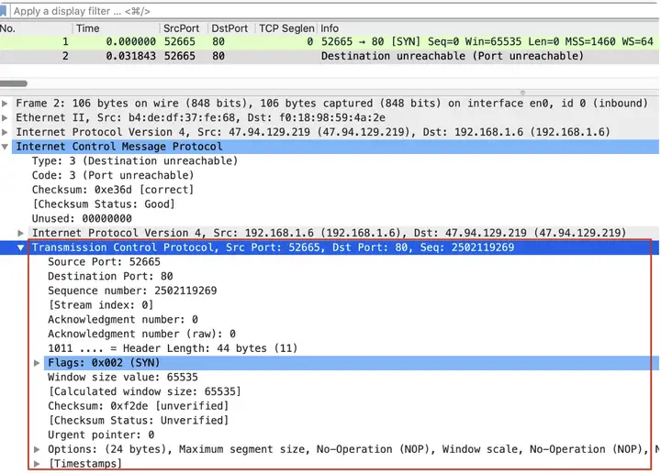
Task: Expand the Frame 2 tree node
Action: [6, 103]
